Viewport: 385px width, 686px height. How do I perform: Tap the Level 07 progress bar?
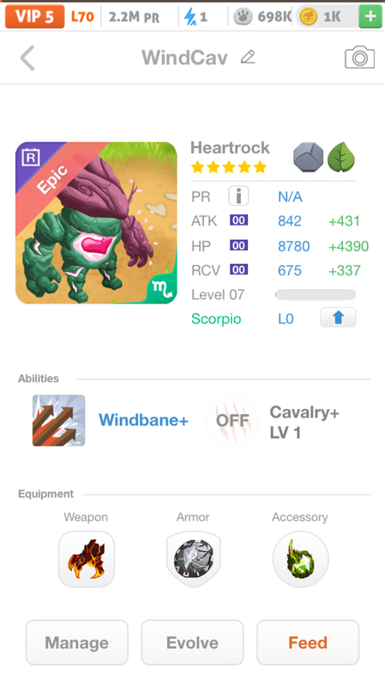pos(316,295)
